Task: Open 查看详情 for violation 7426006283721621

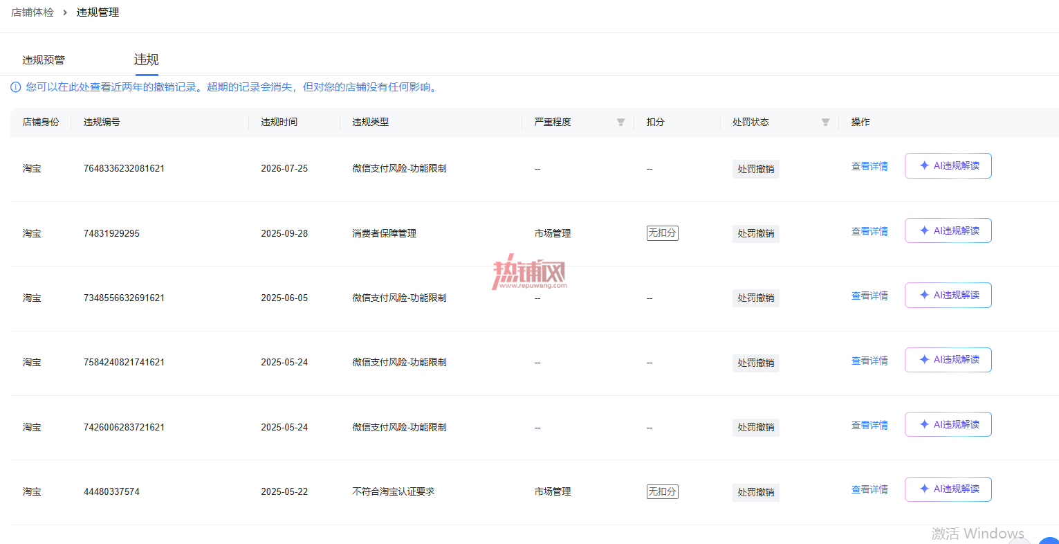Action: [869, 425]
